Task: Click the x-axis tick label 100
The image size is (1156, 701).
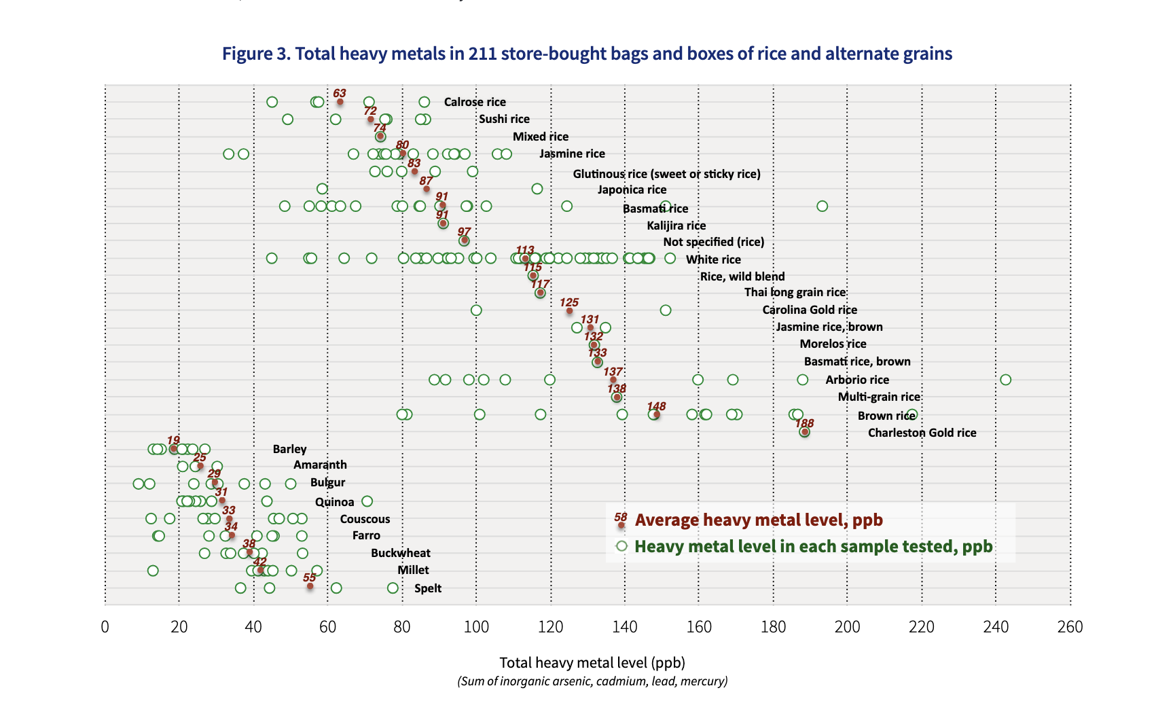Action: click(476, 627)
